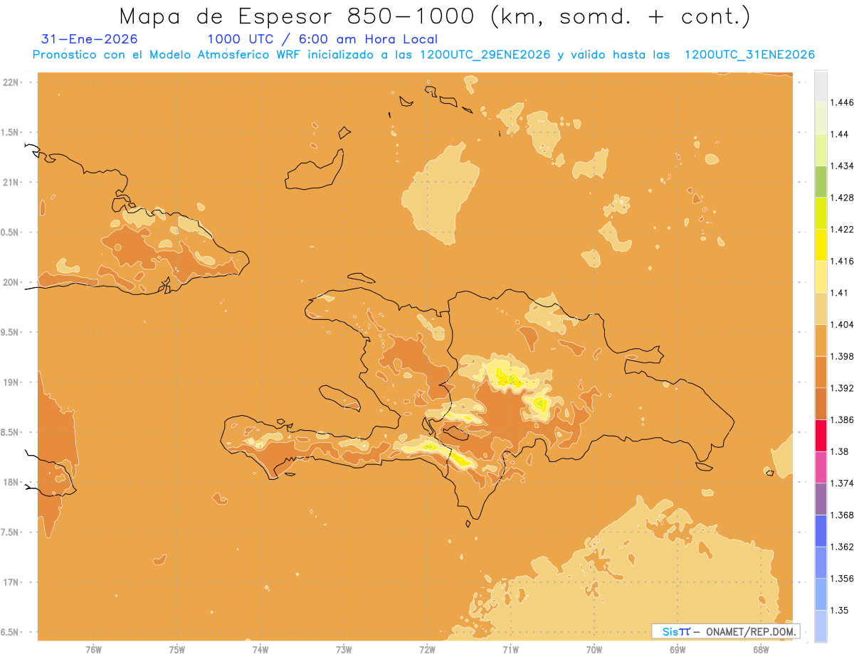
Task: Click the gray band atop the color scale
Action: [x=821, y=86]
